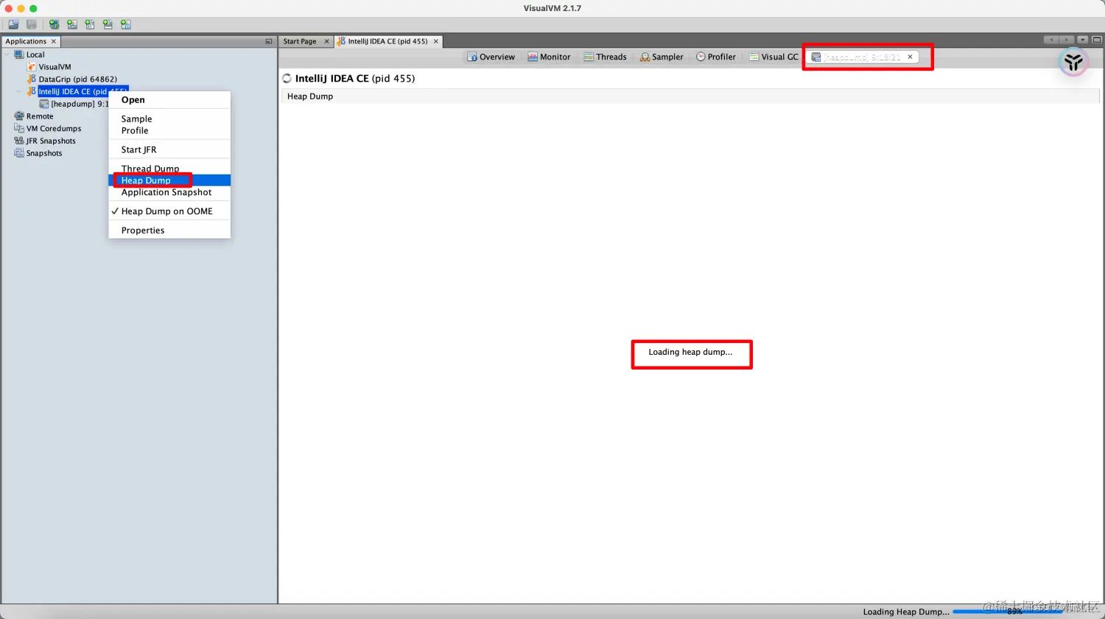
Task: Click the Local computer icon in tree
Action: [x=19, y=54]
